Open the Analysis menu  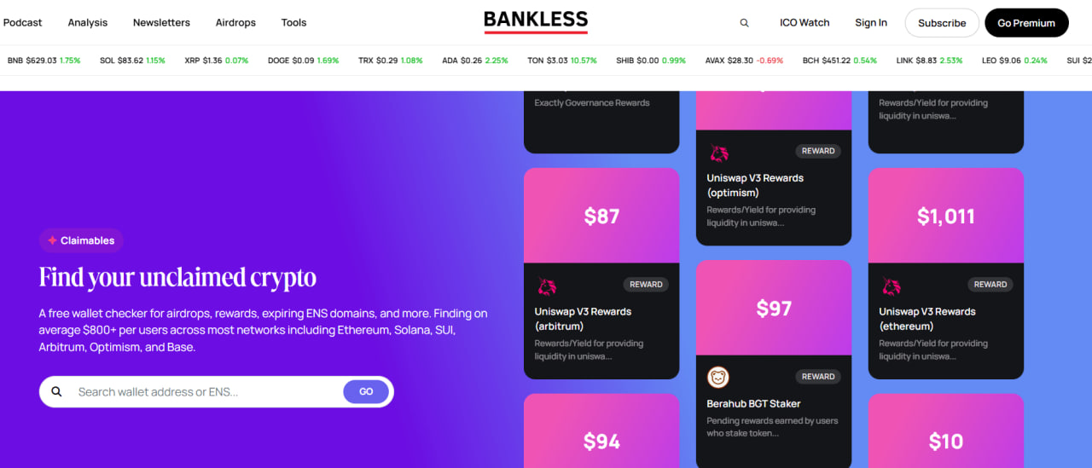(x=88, y=23)
